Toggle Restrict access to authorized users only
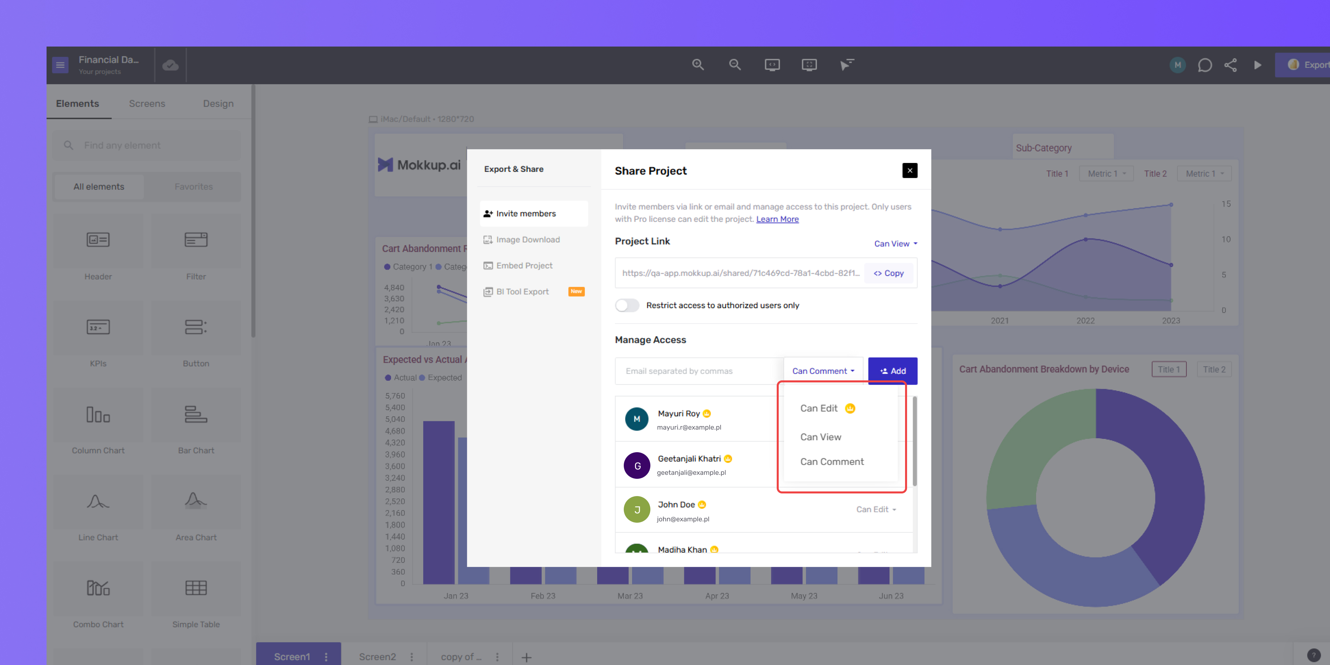Image resolution: width=1330 pixels, height=665 pixels. (627, 305)
